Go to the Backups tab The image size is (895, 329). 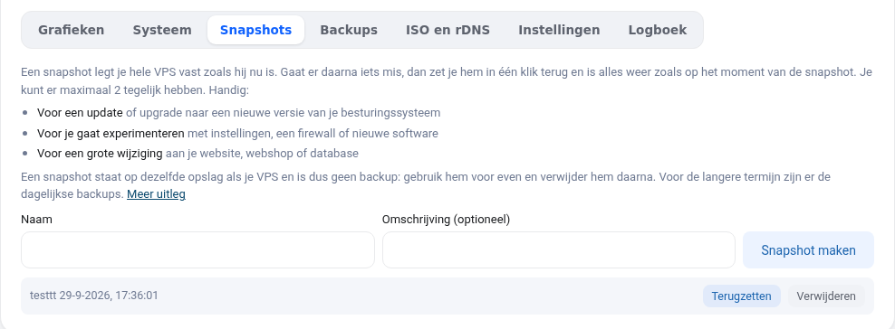[349, 30]
